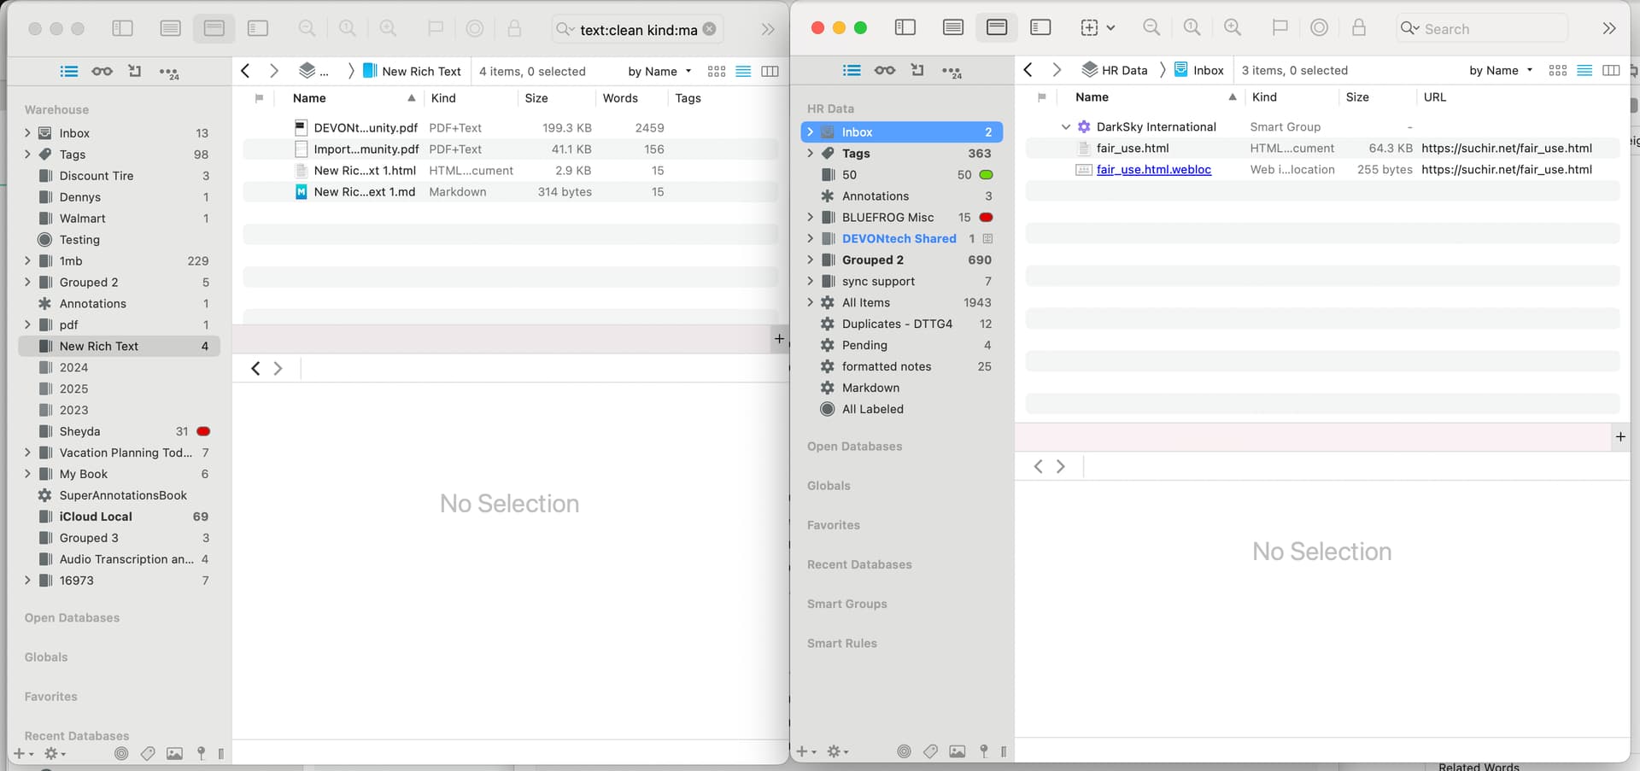Click the gear action menu in Warehouse footer
The height and width of the screenshot is (771, 1640).
(x=54, y=753)
